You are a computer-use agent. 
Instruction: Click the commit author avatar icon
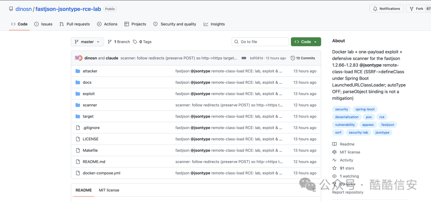79,58
